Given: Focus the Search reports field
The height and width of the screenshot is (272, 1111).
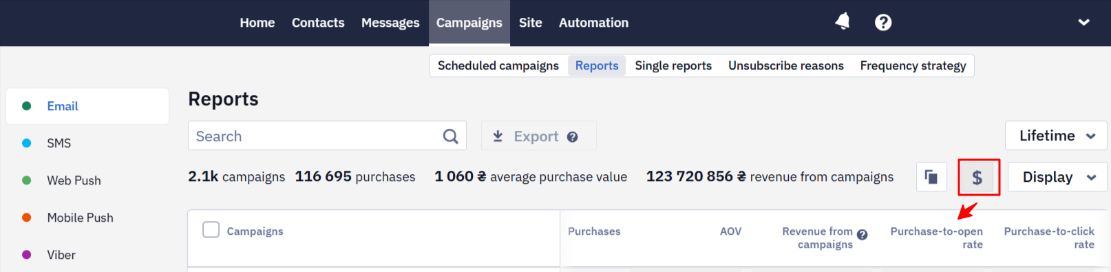Looking at the screenshot, I should coord(327,136).
